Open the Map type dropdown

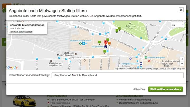tap(177, 25)
